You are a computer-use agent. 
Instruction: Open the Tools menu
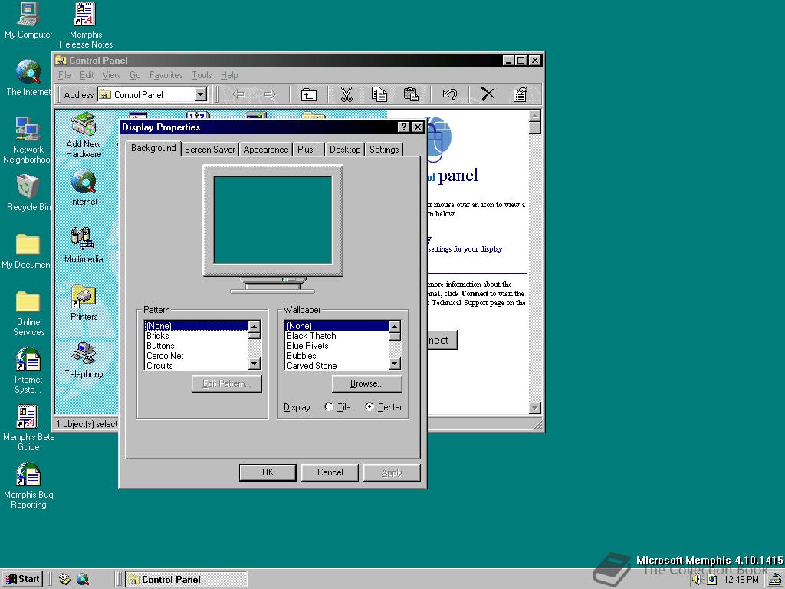pyautogui.click(x=202, y=75)
